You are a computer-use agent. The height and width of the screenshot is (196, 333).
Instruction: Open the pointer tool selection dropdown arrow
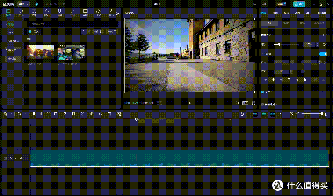click(x=11, y=114)
